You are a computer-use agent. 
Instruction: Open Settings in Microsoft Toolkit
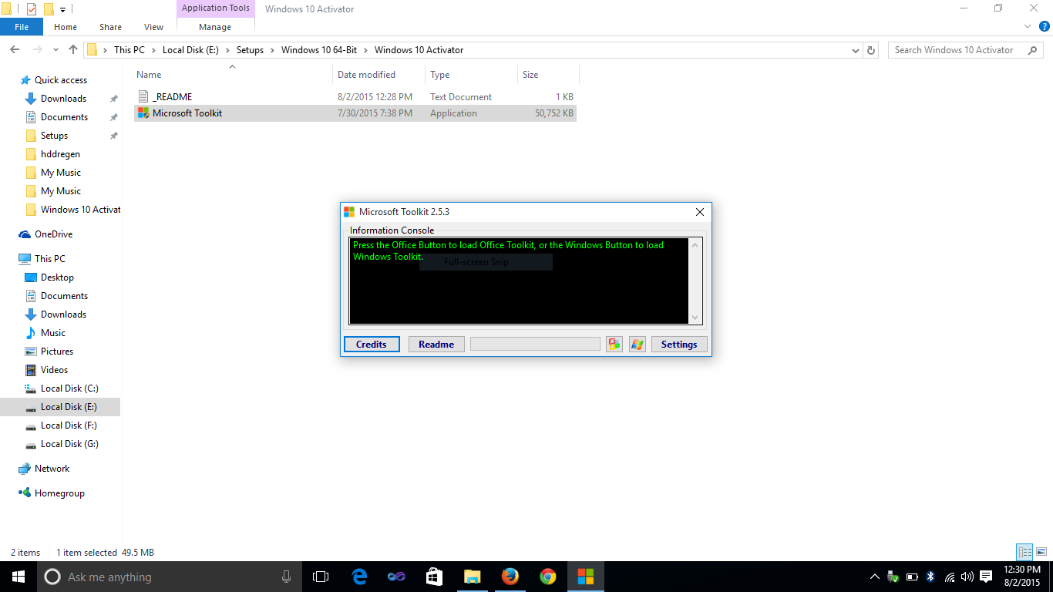[x=679, y=344]
